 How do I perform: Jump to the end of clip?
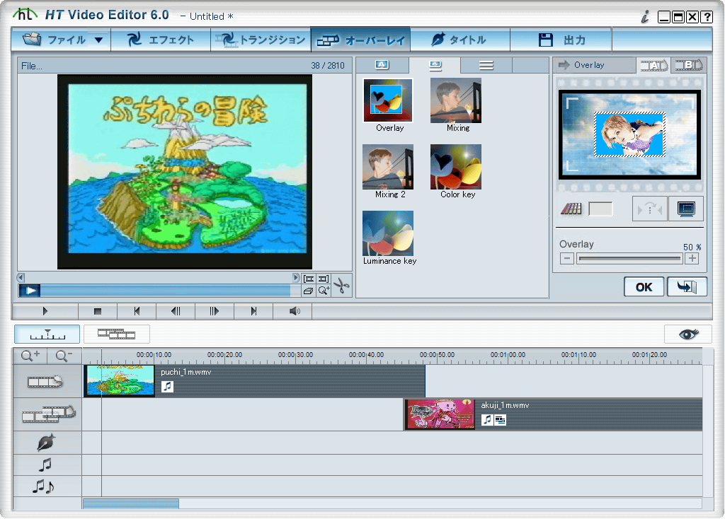[253, 311]
